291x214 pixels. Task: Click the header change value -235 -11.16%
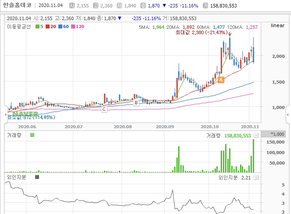coord(183,6)
